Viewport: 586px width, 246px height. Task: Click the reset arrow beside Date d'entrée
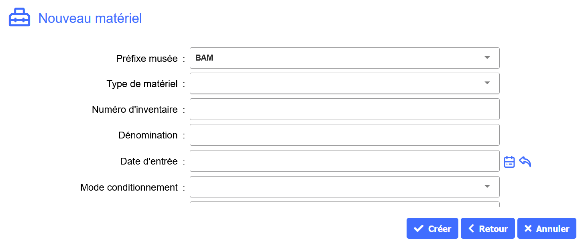tap(525, 161)
